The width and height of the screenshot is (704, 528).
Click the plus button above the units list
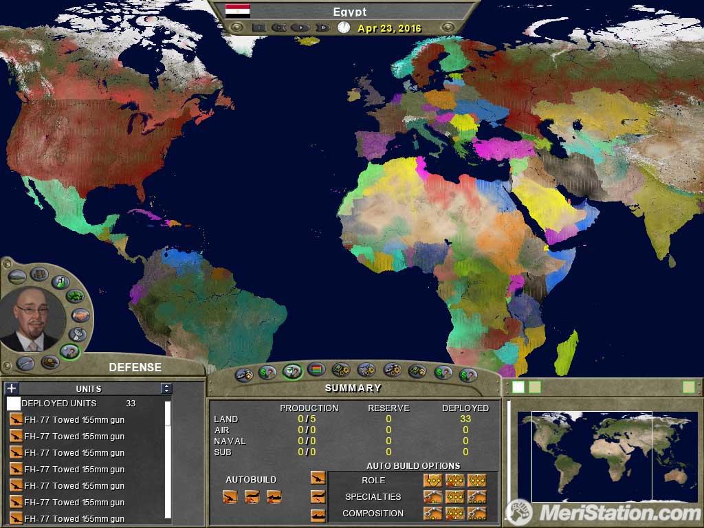(x=11, y=388)
